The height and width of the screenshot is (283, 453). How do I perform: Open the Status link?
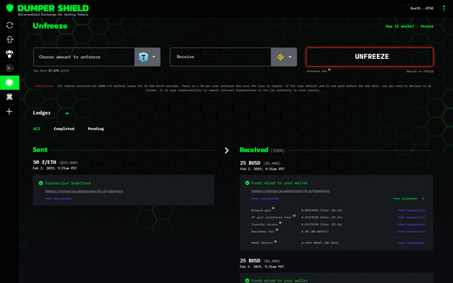click(427, 26)
